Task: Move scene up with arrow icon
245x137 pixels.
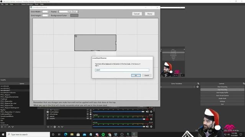Action: [9, 127]
